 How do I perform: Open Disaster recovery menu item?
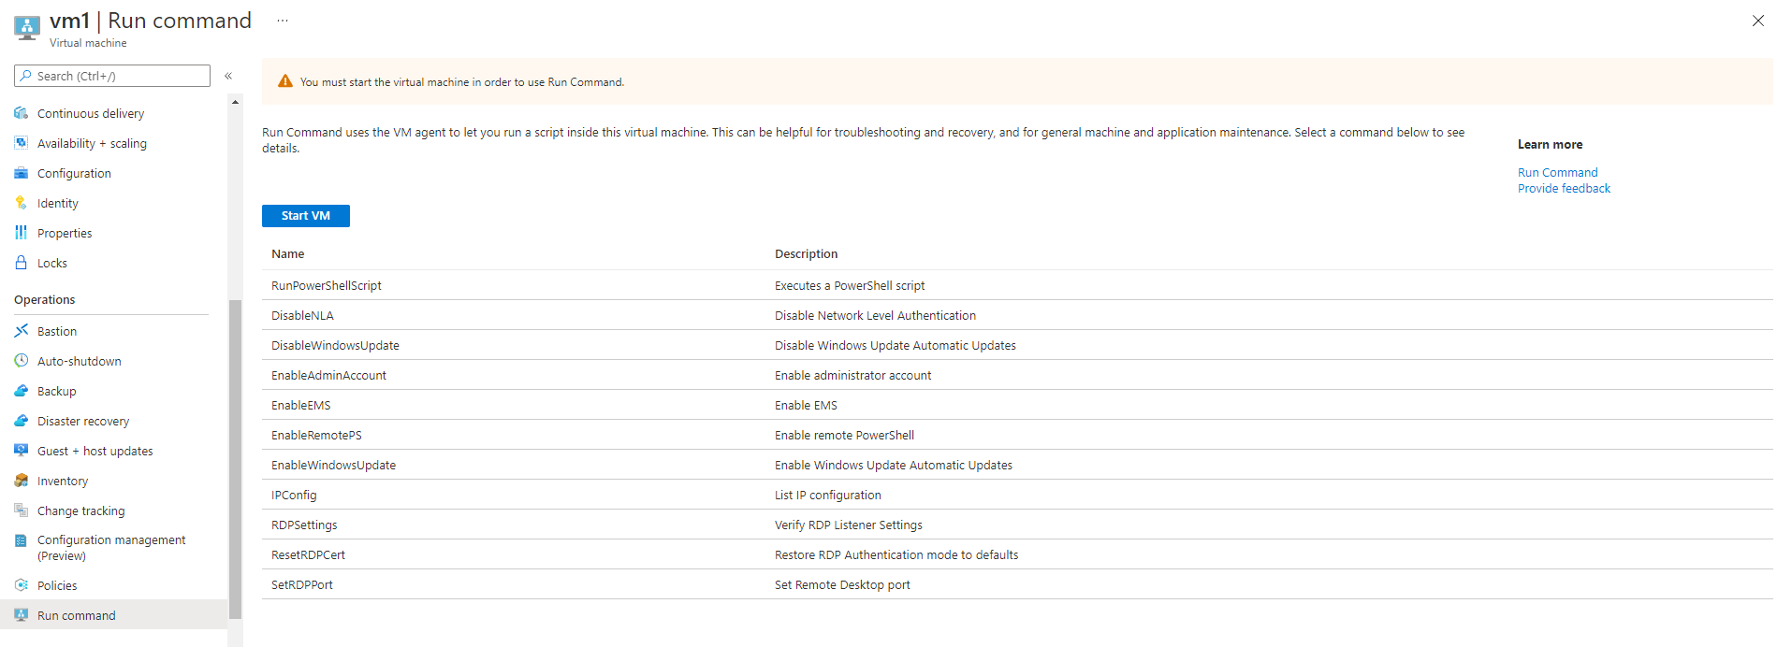point(83,422)
